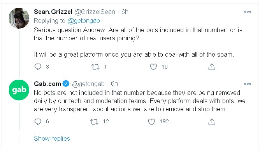Reply to Sean.Grizzel's tweet
This screenshot has width=260, height=150.
tap(38, 67)
